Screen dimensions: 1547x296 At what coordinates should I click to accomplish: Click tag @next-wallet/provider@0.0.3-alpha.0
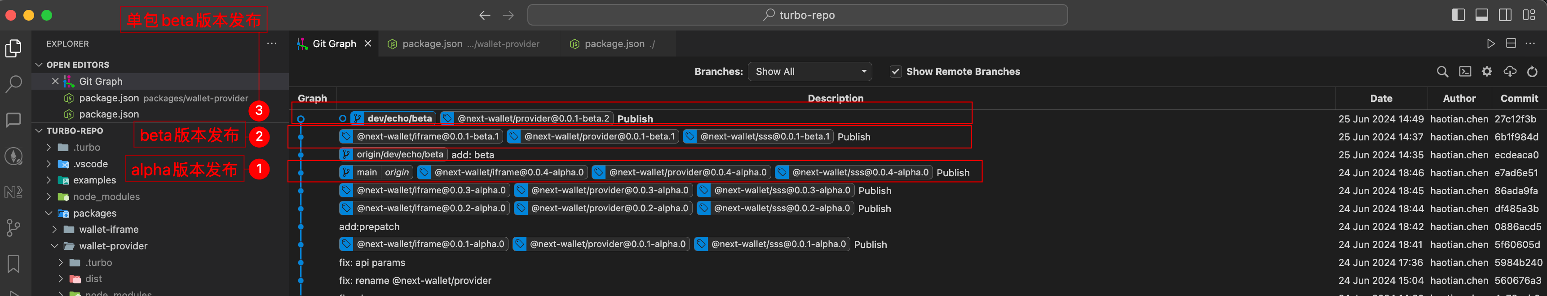[x=603, y=191]
